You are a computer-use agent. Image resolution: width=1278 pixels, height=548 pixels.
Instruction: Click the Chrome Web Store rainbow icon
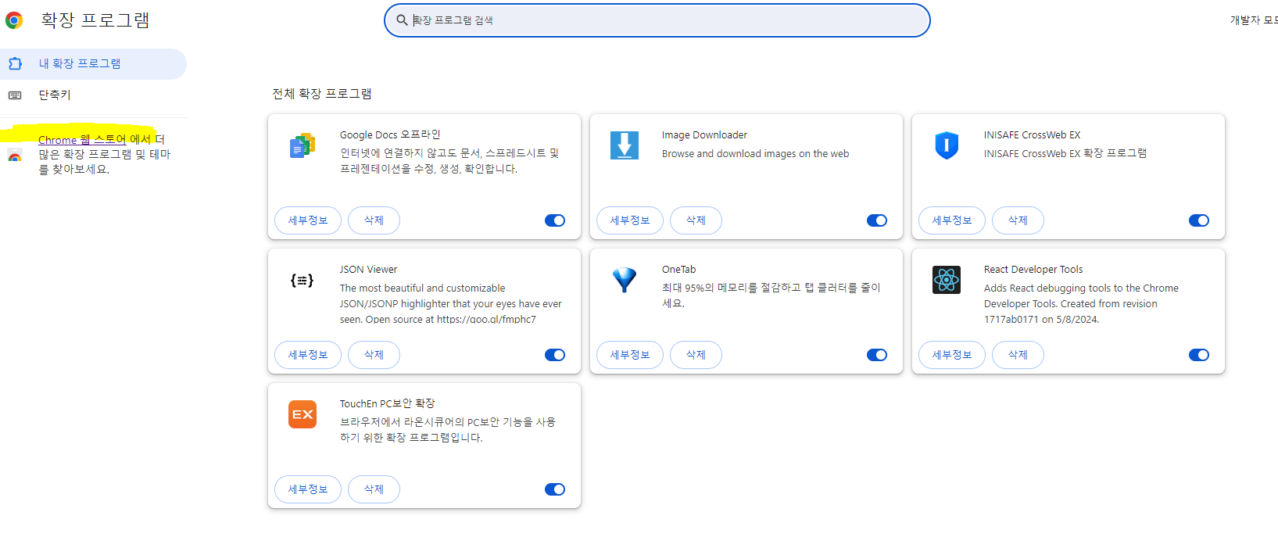[x=15, y=156]
